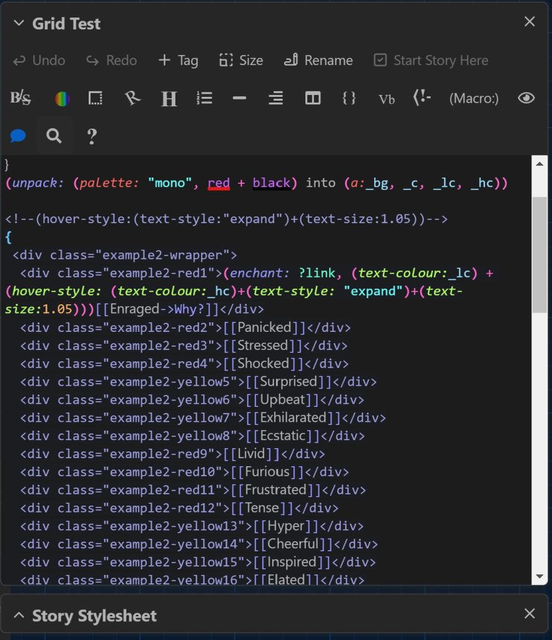Click the rotated text transform icon

(x=132, y=98)
